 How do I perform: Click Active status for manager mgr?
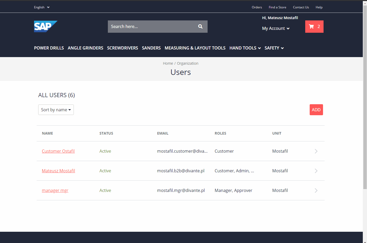105,190
